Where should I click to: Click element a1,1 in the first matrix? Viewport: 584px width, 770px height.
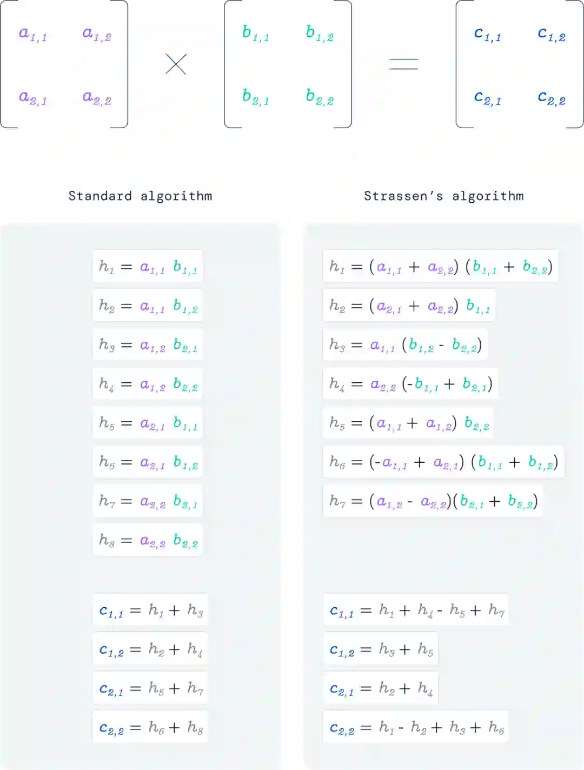(32, 34)
